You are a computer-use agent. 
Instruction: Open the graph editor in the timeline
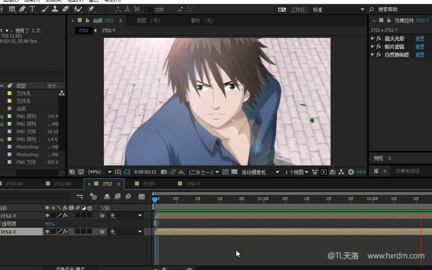click(142, 196)
